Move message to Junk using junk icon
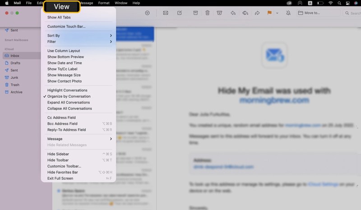 (x=219, y=13)
